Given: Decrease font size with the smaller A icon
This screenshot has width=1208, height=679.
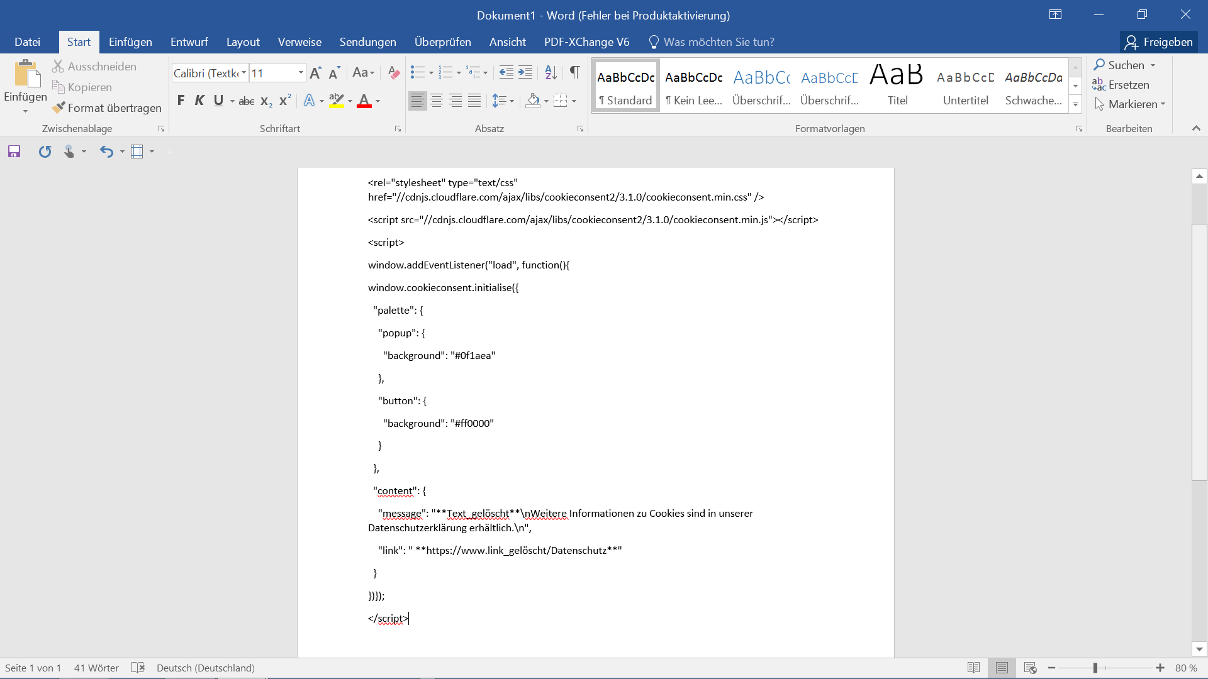Looking at the screenshot, I should (334, 73).
